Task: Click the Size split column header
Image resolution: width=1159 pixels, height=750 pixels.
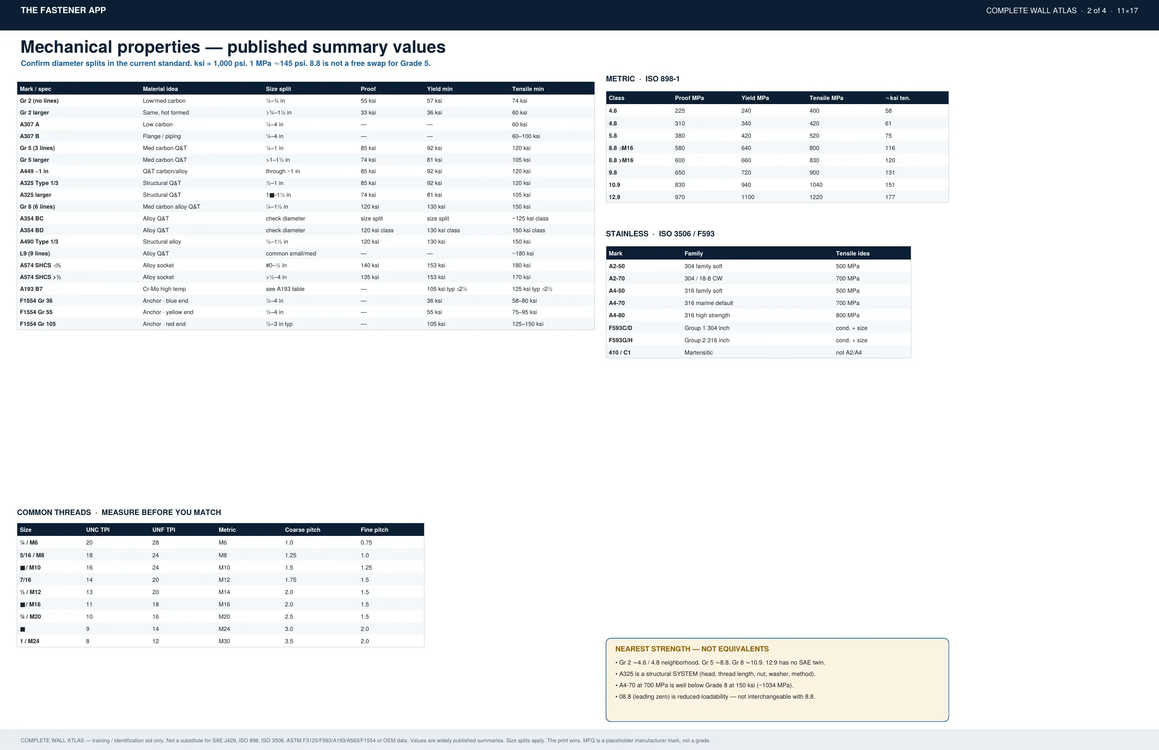Action: (279, 89)
